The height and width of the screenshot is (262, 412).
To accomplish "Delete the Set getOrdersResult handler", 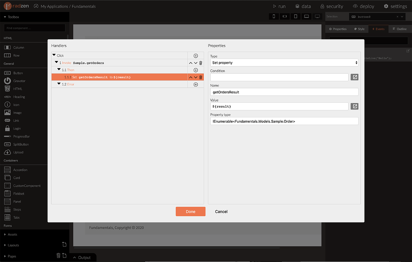I will [201, 77].
